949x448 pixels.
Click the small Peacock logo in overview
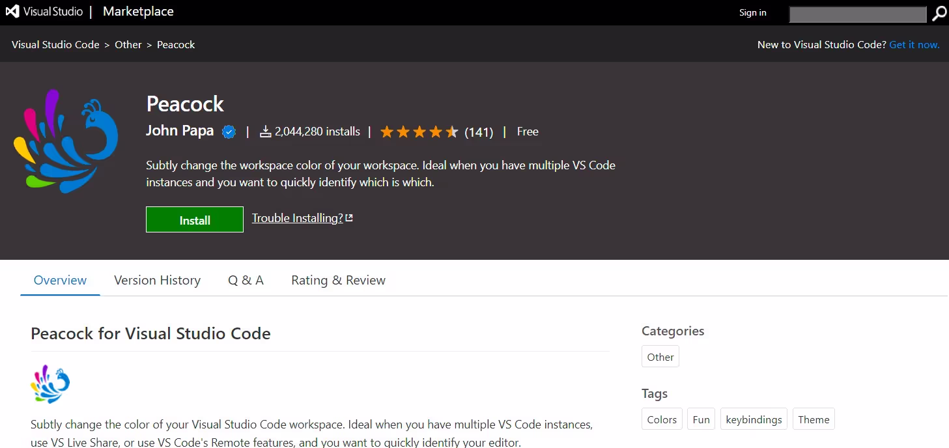[50, 384]
